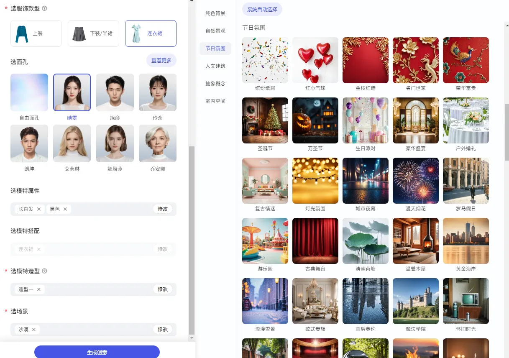Select the 红心气球 scene thumbnail
Image resolution: width=509 pixels, height=358 pixels.
(x=315, y=60)
